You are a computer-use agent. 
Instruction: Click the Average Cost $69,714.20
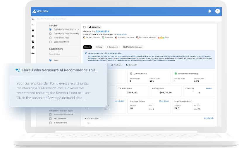(166, 92)
